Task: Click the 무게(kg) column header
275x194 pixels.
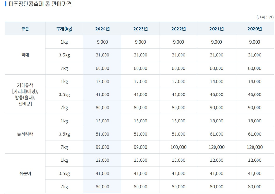Action: coord(64,29)
